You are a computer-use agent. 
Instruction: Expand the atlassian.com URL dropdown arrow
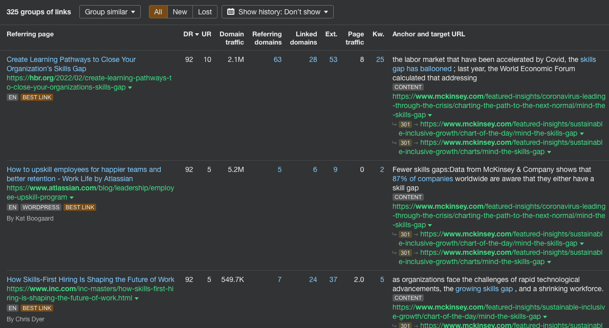[x=72, y=198]
